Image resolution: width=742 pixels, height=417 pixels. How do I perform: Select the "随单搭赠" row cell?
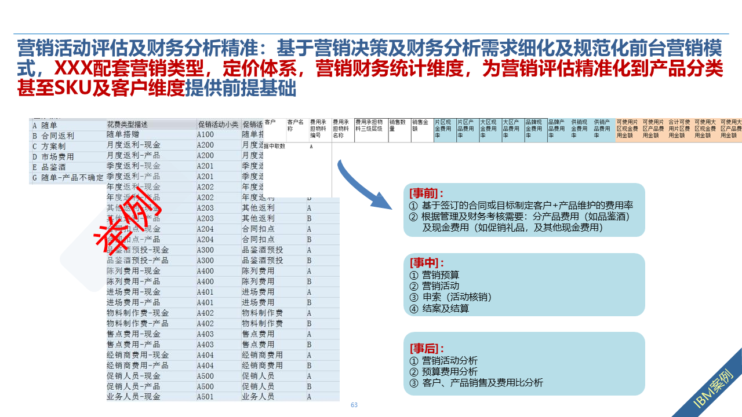click(x=151, y=134)
